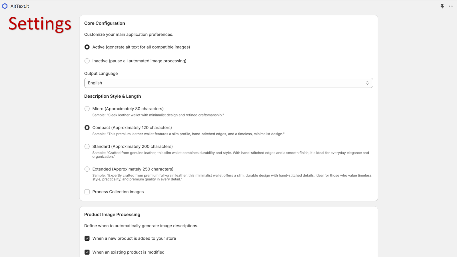Select the Standard 200-character style
This screenshot has height=257, width=457.
[x=87, y=146]
